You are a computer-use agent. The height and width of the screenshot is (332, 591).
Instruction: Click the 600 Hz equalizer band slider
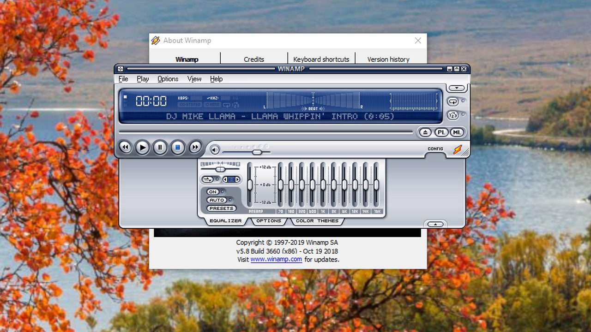[313, 185]
